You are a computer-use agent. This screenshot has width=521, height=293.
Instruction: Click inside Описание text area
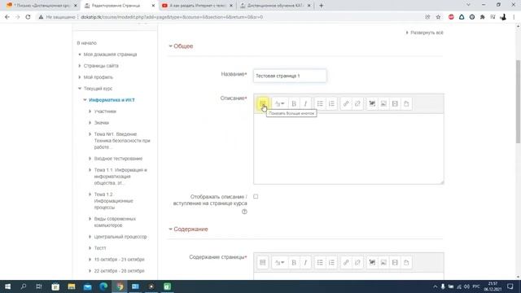tap(348, 148)
